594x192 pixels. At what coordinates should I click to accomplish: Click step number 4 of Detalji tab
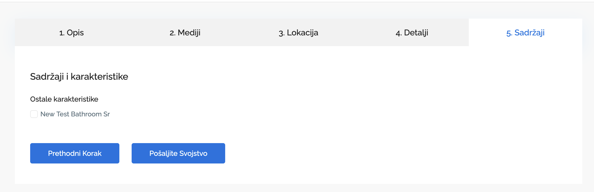tap(398, 33)
